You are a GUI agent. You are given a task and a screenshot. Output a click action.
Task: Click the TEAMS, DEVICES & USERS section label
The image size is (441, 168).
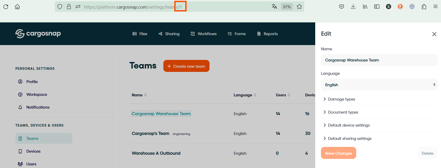point(39,125)
